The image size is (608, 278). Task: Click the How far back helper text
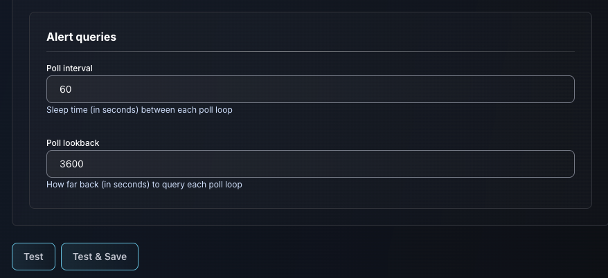[x=144, y=185]
